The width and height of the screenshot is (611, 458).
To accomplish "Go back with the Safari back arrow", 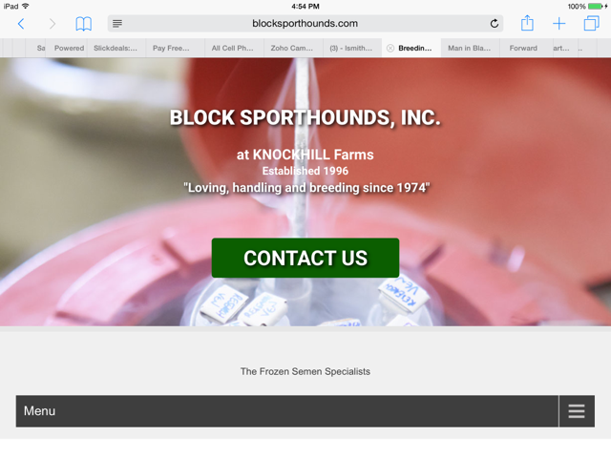I will [x=21, y=24].
